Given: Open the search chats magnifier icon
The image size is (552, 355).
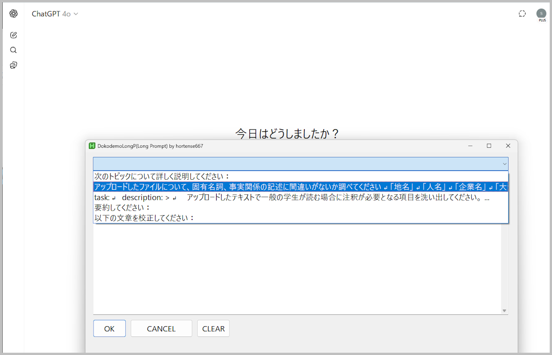Looking at the screenshot, I should 13,50.
